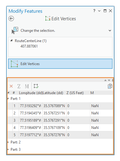Click the finish sketch icon

coord(36,86)
